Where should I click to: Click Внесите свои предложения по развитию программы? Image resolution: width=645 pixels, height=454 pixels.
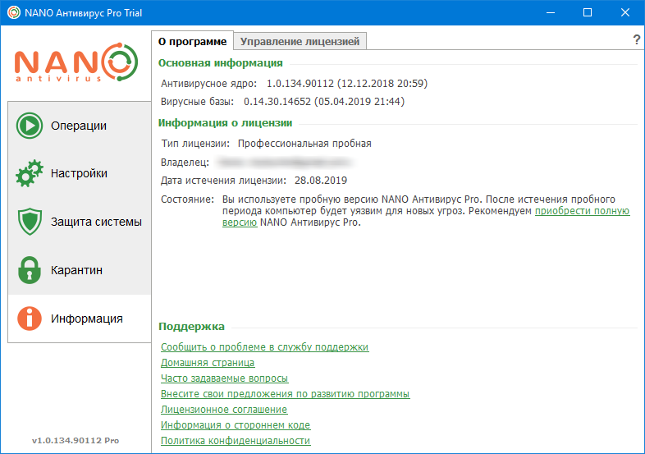[x=285, y=394]
